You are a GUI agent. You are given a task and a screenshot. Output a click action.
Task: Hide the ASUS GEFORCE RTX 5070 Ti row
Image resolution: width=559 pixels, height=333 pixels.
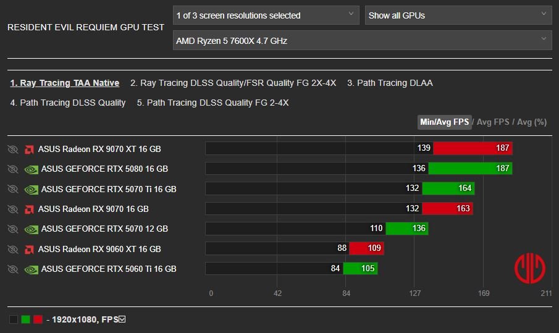[13, 189]
